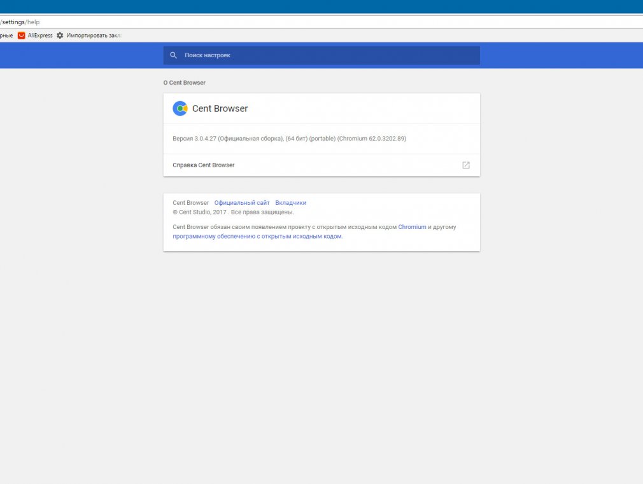Open Справка Cent Browser help row
643x484 pixels.
coord(321,165)
